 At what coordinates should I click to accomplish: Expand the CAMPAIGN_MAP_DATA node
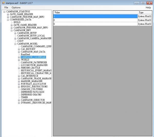point(19,52)
